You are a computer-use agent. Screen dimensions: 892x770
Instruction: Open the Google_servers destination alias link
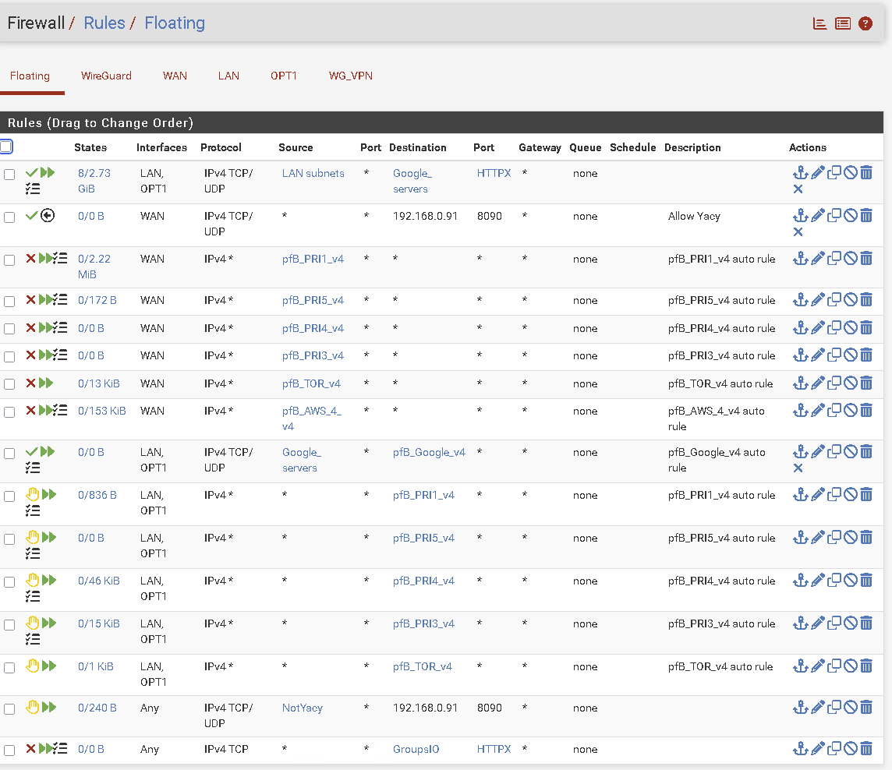411,181
